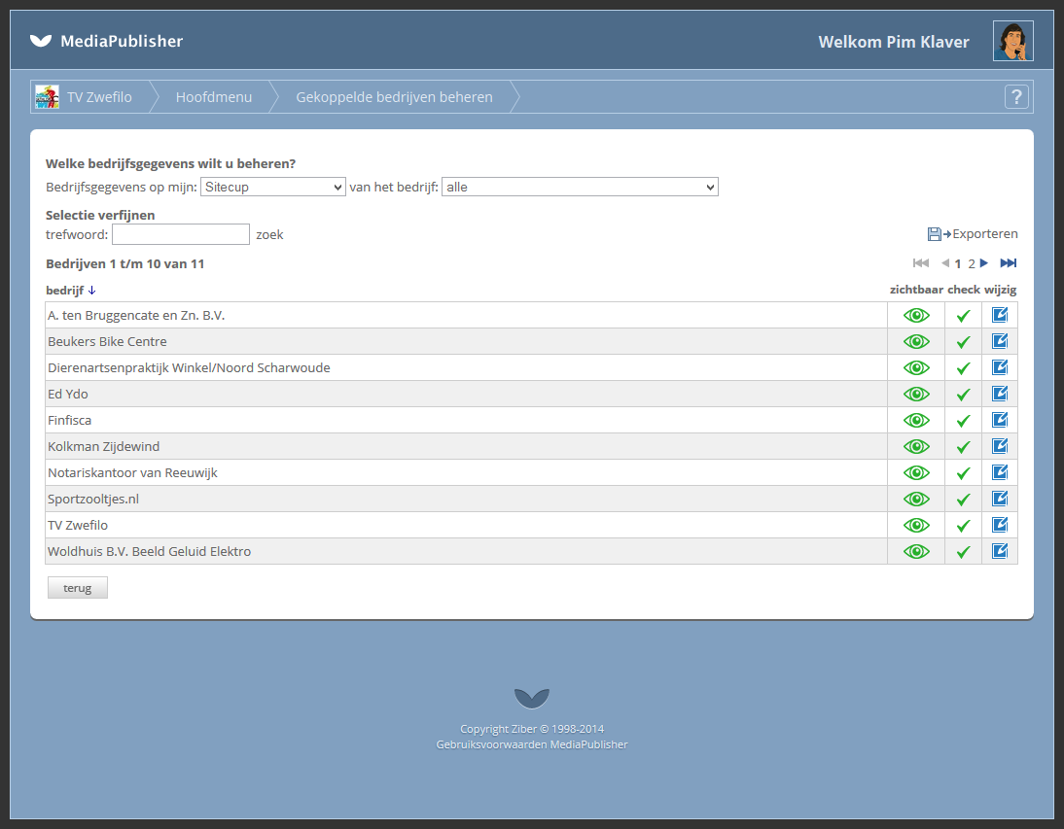Viewport: 1064px width, 829px height.
Task: Edit Woldhuis B.V. Beeld Geluid Elektro
Action: coord(1000,551)
